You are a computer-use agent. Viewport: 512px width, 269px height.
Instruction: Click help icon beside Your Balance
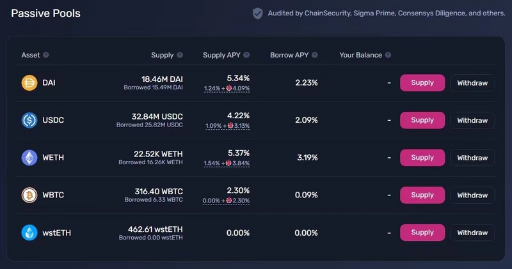[388, 55]
